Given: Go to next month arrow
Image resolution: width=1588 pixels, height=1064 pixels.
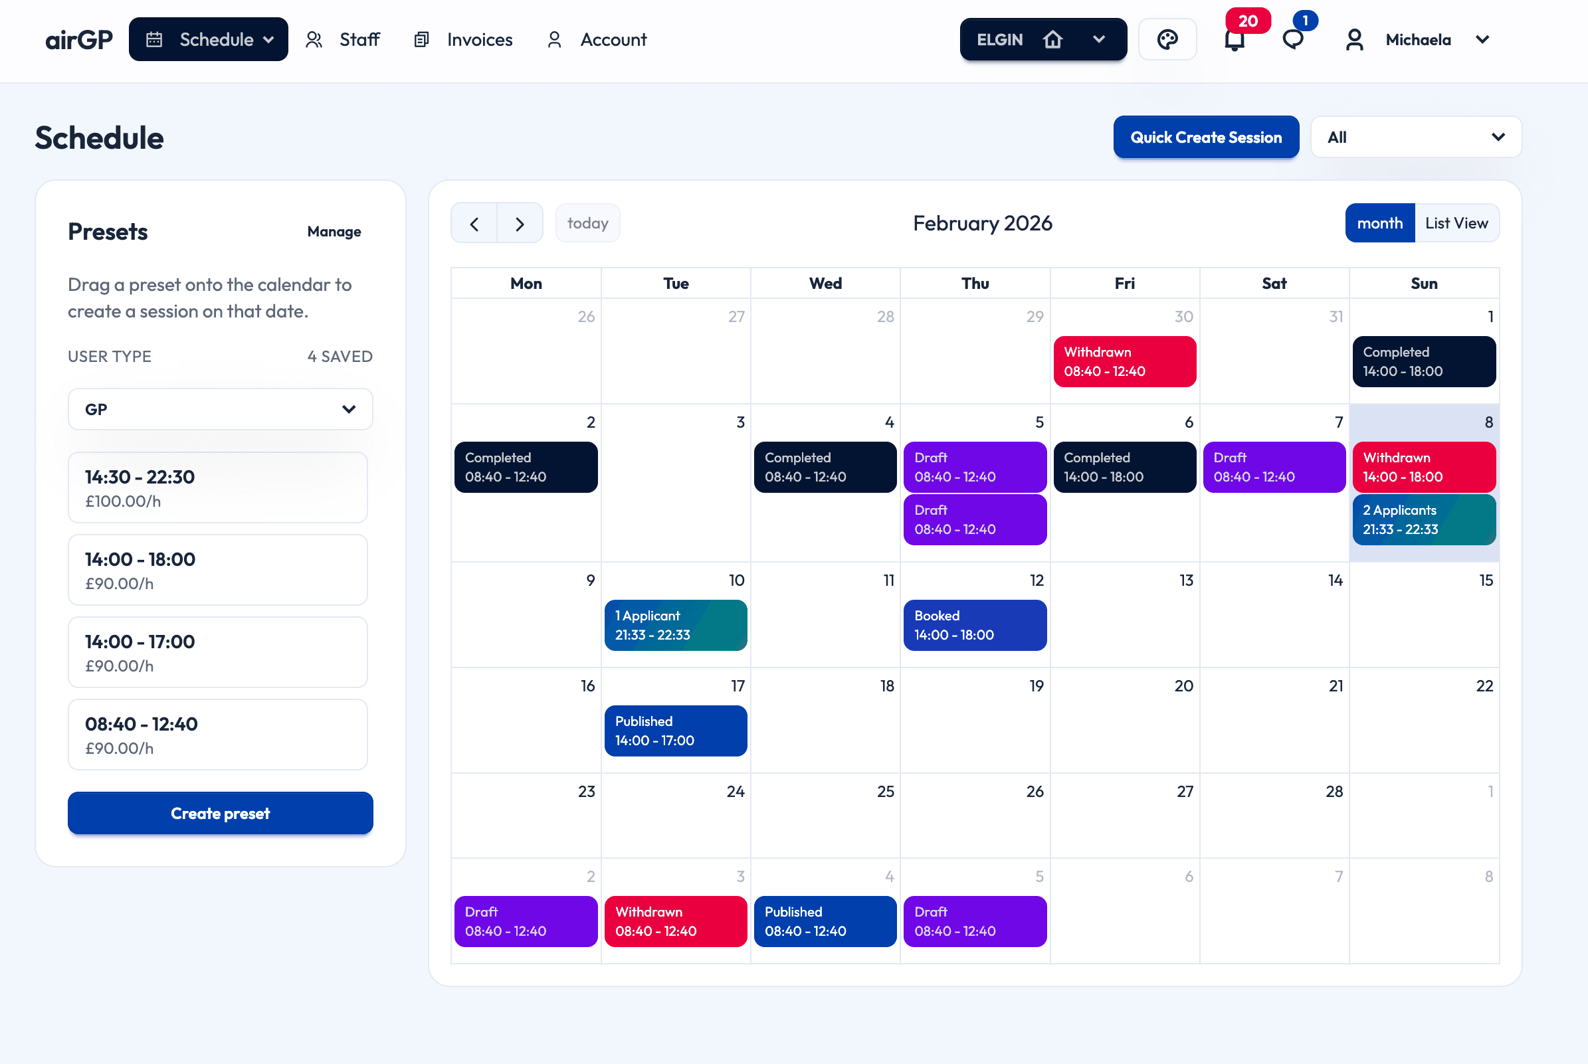Looking at the screenshot, I should pos(520,223).
